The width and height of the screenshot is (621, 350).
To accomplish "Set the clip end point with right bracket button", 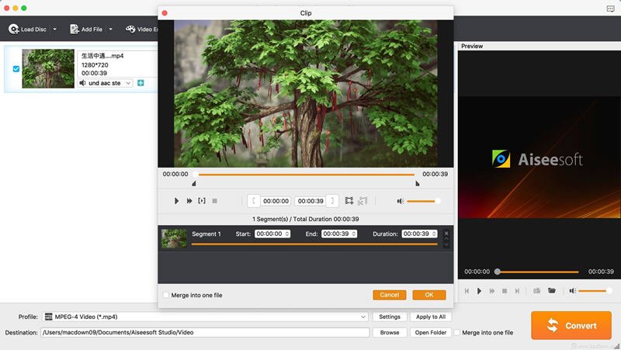I will [x=332, y=201].
